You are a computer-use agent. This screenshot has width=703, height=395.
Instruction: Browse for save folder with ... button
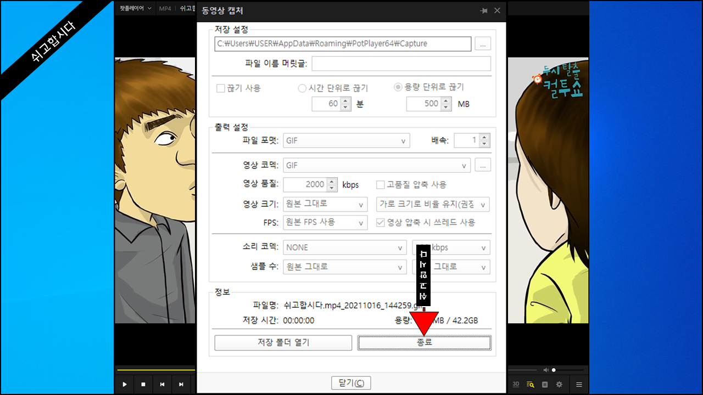(x=483, y=44)
